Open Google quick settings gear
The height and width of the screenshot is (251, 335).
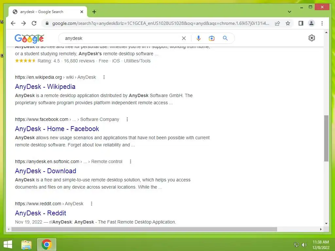pos(312,38)
